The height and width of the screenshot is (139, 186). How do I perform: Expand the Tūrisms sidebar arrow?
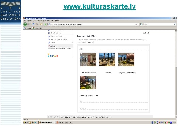coord(72,42)
